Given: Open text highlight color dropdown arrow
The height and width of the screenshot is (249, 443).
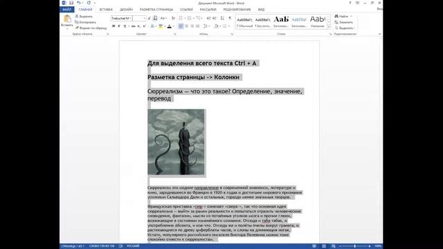Looking at the screenshot, I should pos(165,26).
